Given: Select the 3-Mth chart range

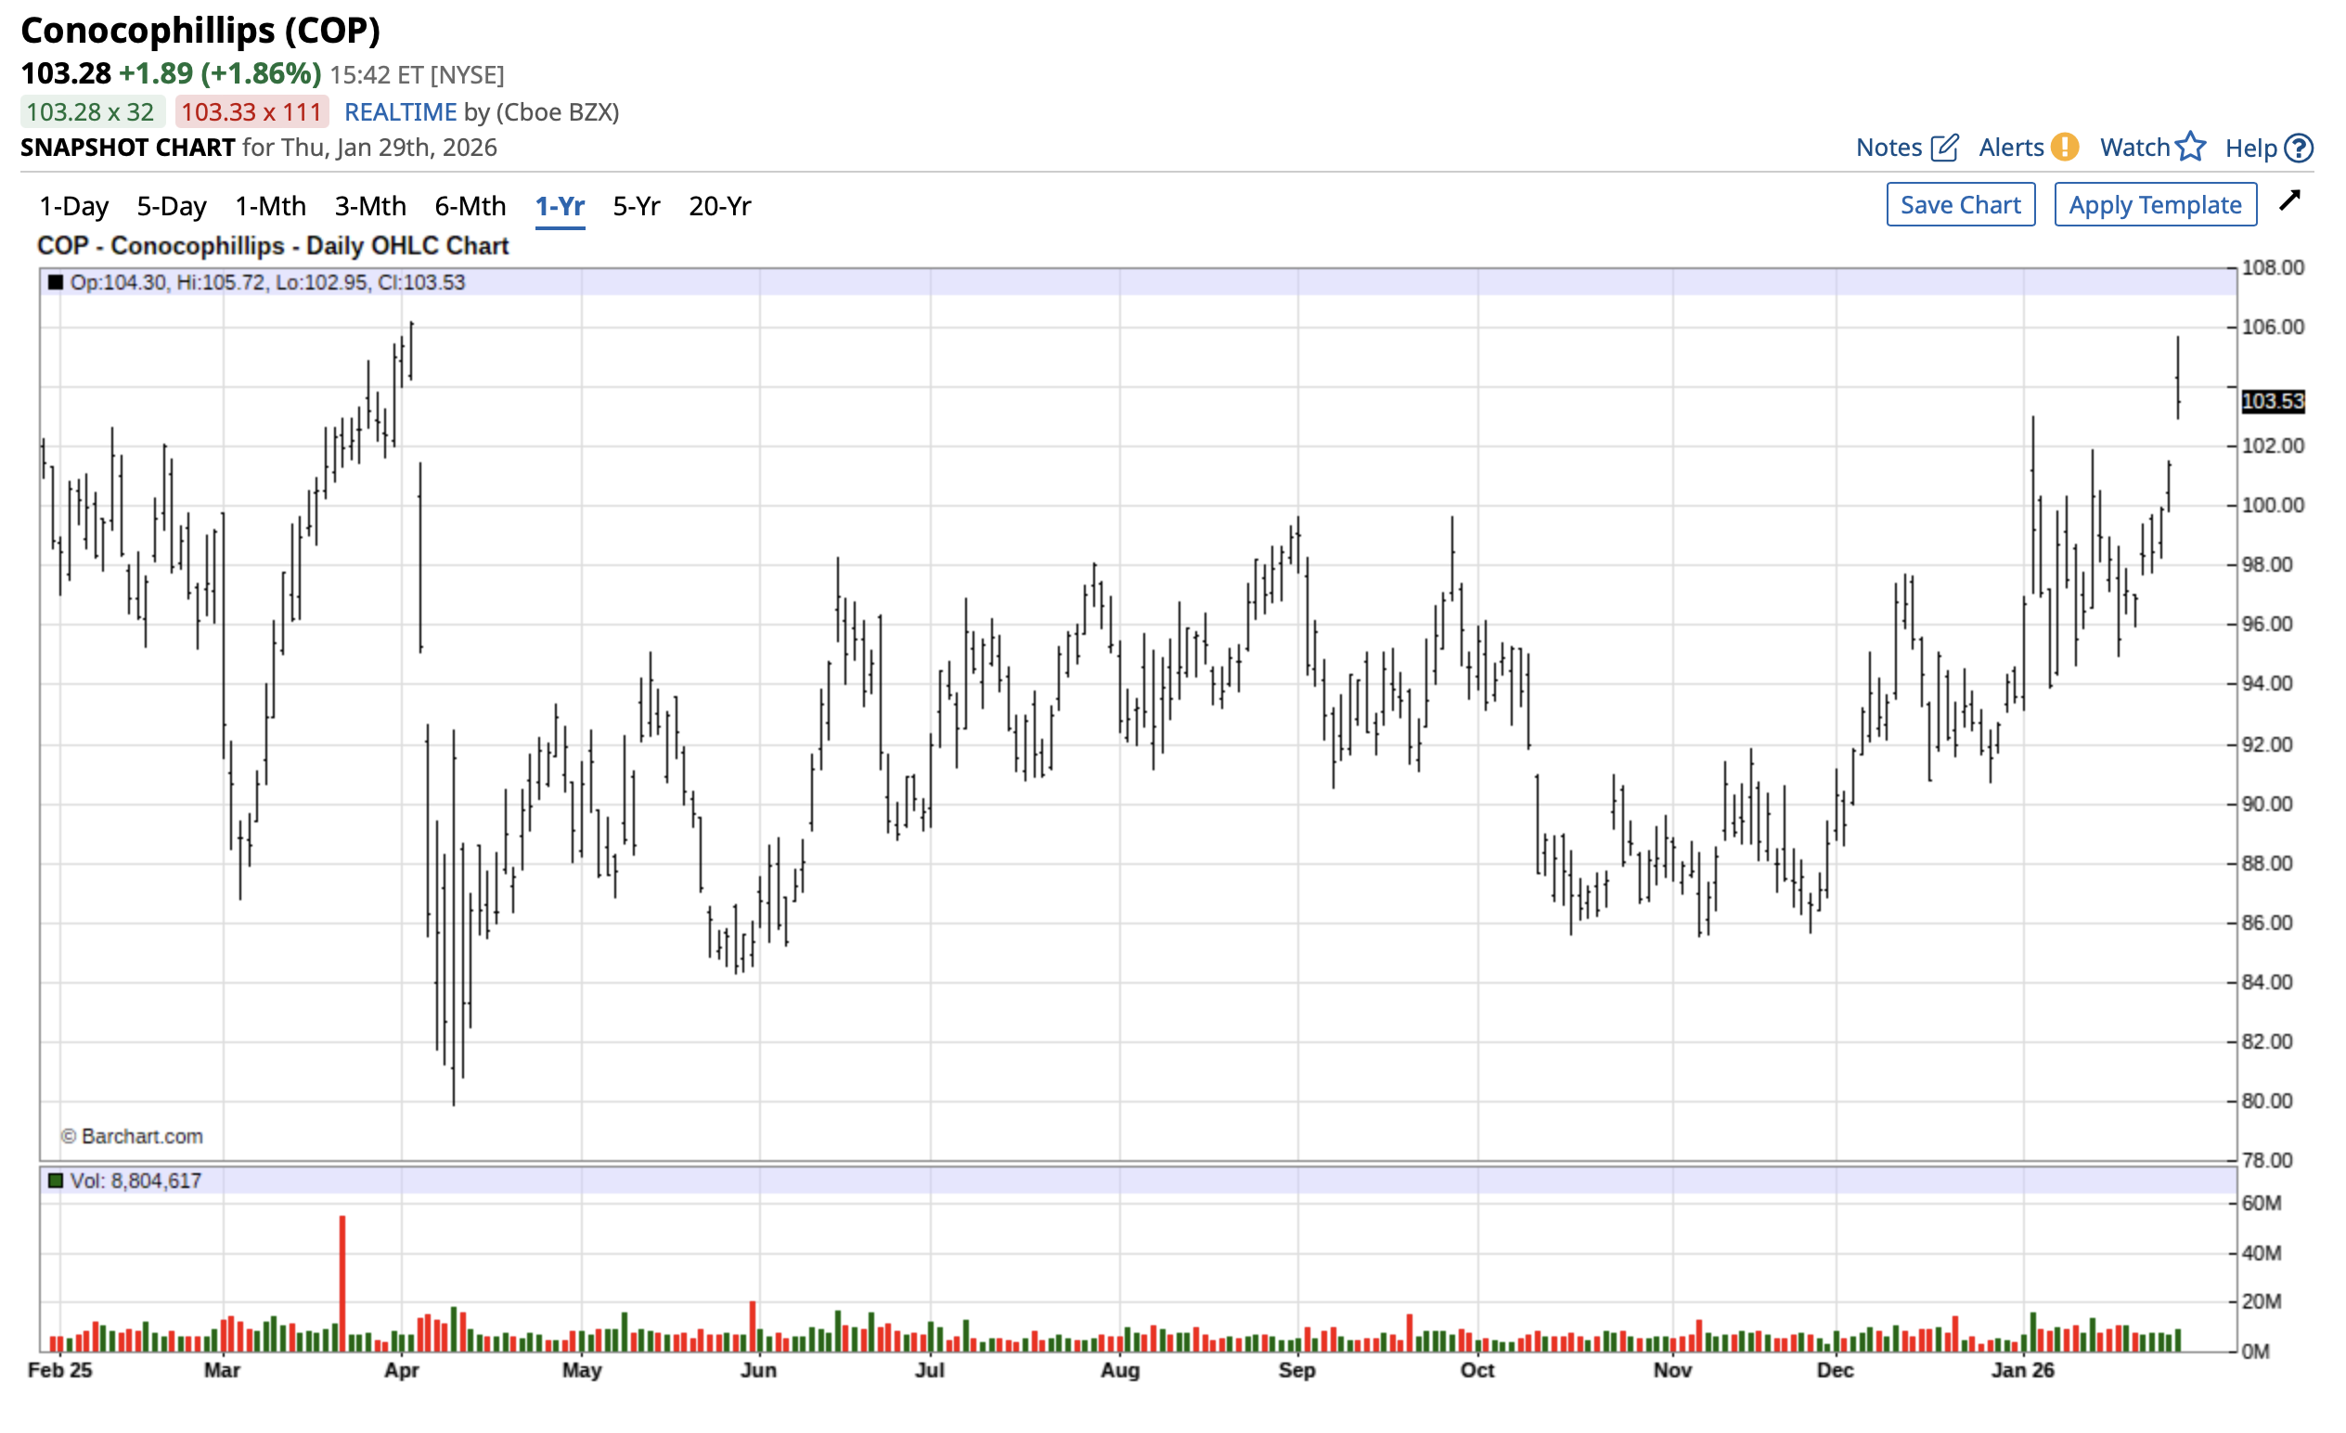Looking at the screenshot, I should point(369,206).
